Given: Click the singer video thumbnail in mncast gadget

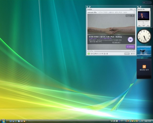Looking at the screenshot, I should tap(143, 16).
